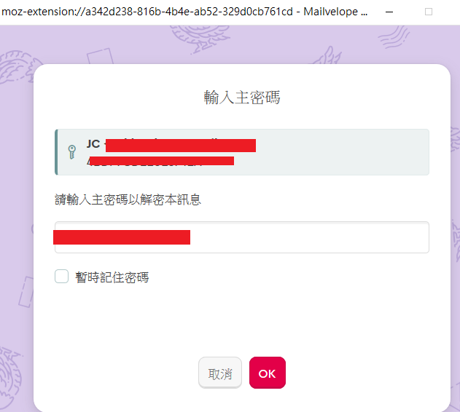This screenshot has height=412, width=460.
Task: Enable the 暫時記住密碼 checkbox
Action: [62, 277]
